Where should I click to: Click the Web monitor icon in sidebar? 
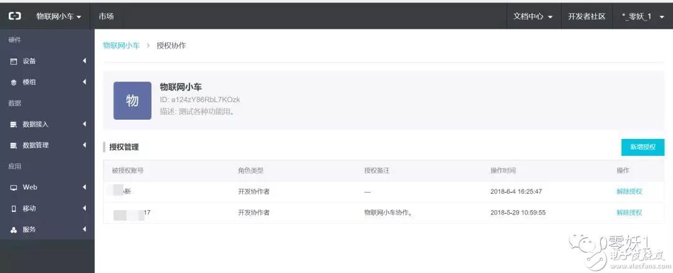(x=14, y=188)
